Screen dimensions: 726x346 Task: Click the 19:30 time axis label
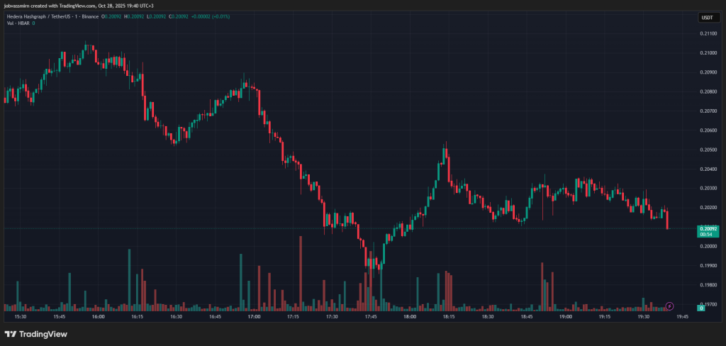643,317
